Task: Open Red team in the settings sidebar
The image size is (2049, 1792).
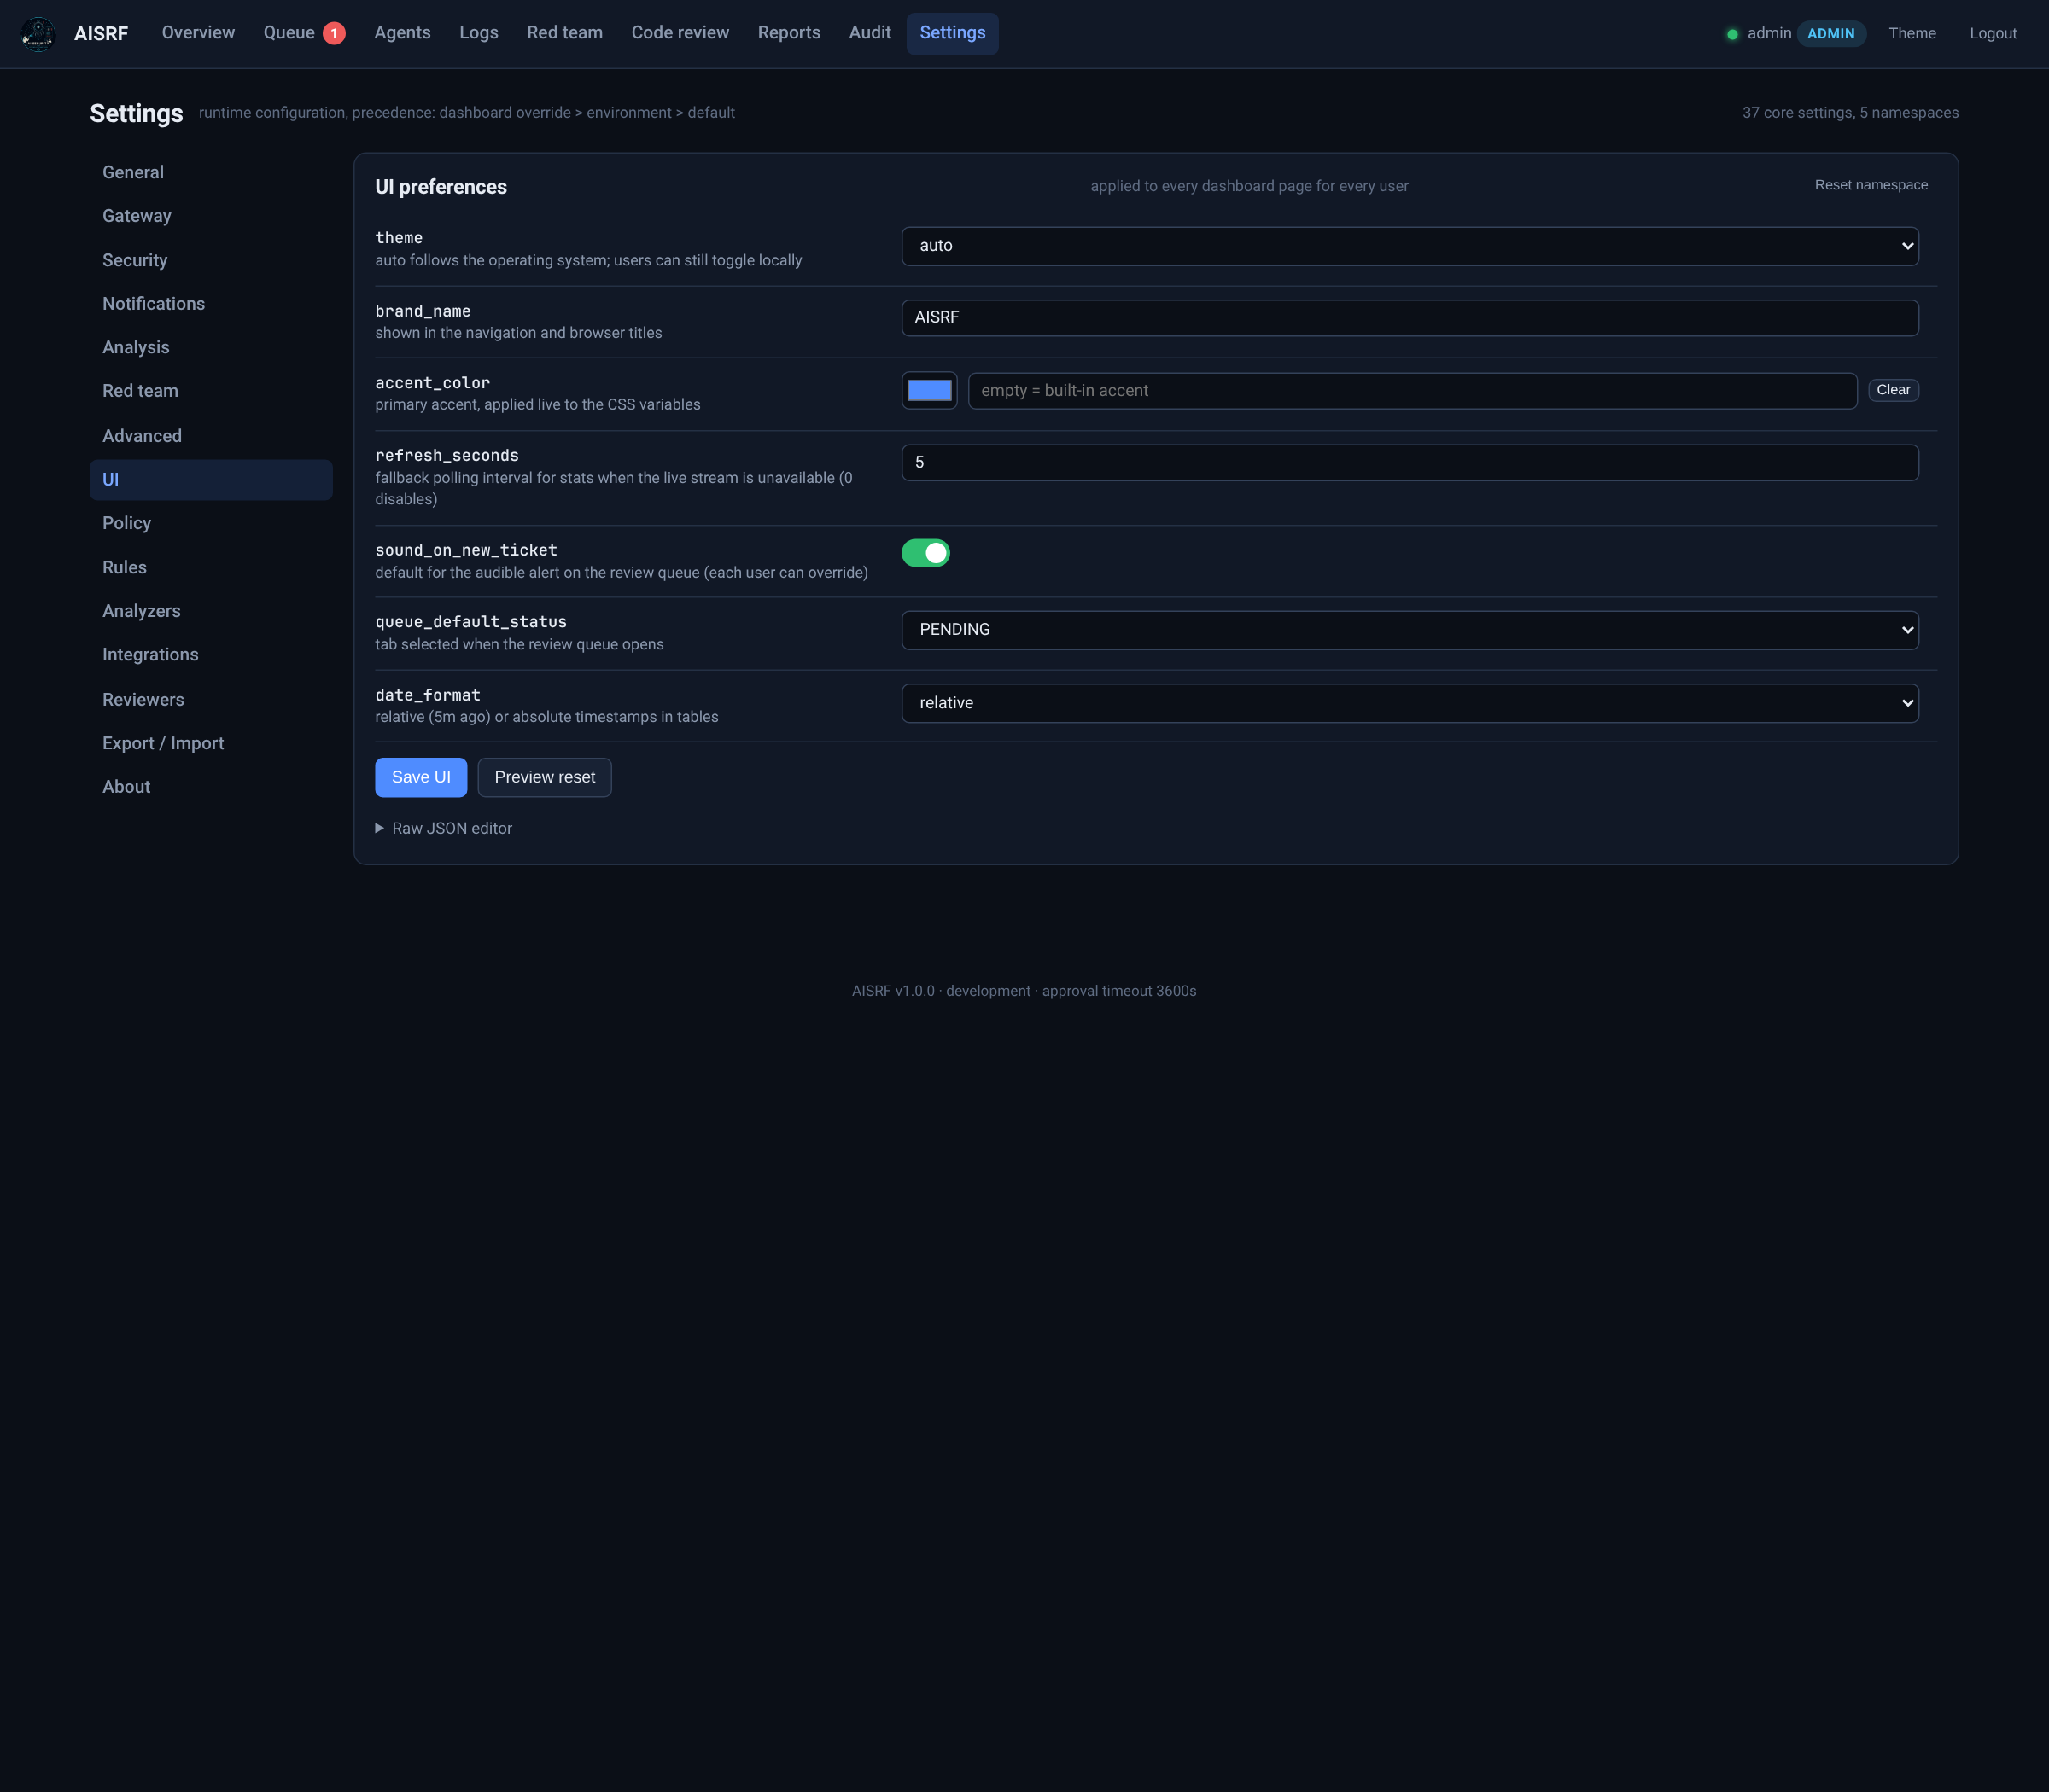Action: pyautogui.click(x=211, y=391)
